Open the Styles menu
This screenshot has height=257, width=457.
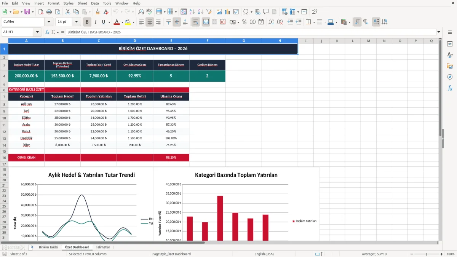point(69,3)
